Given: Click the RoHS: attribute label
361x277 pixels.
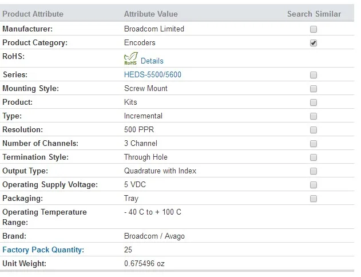Looking at the screenshot, I should click(x=13, y=57).
